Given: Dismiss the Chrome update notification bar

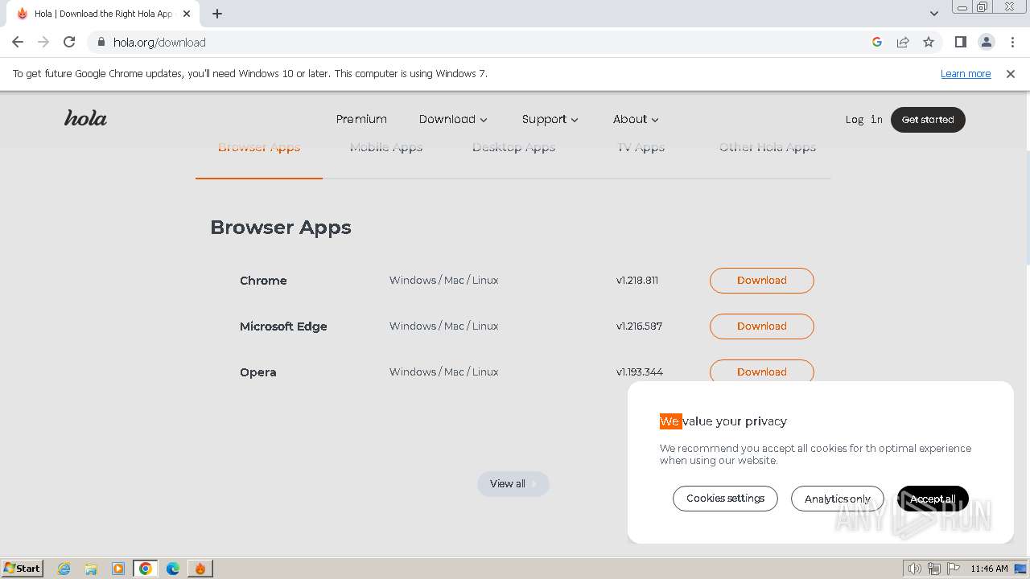Looking at the screenshot, I should pos(1011,74).
